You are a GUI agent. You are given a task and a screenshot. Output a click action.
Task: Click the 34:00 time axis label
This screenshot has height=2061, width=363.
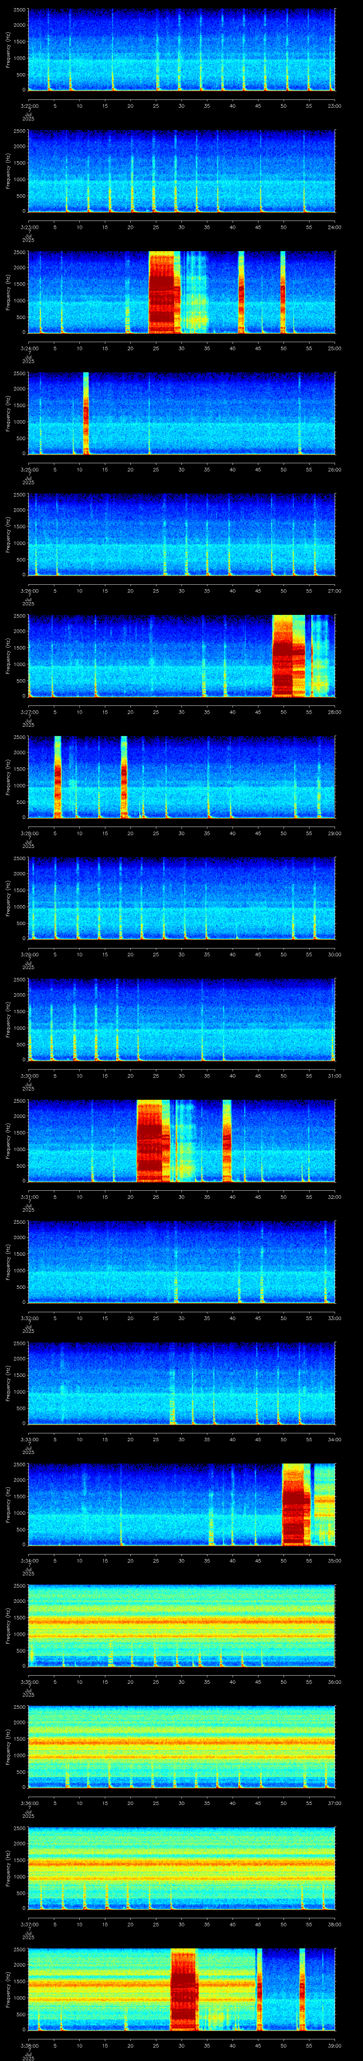tap(335, 1439)
